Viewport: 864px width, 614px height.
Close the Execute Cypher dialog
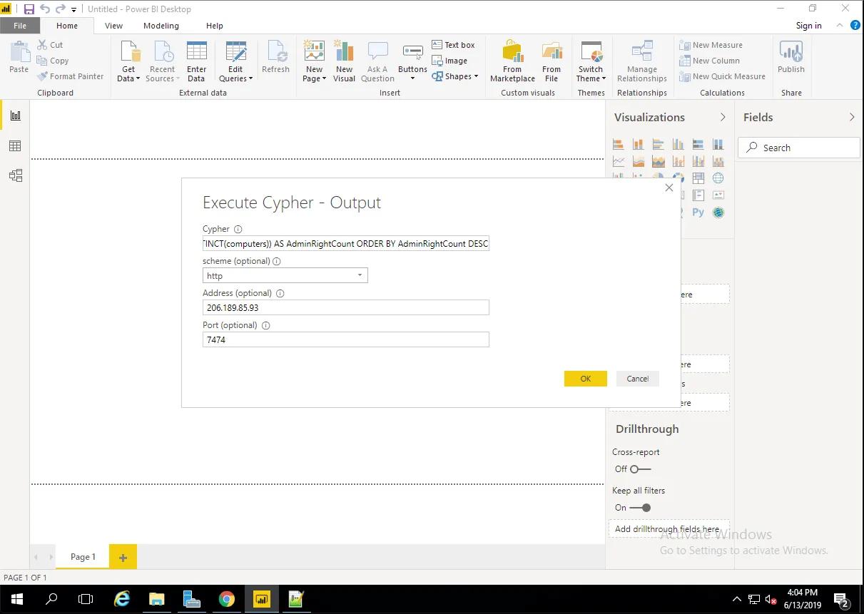click(669, 188)
